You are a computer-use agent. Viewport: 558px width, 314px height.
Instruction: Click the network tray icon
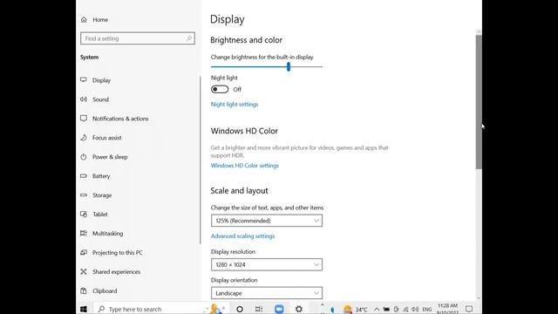[405, 310]
